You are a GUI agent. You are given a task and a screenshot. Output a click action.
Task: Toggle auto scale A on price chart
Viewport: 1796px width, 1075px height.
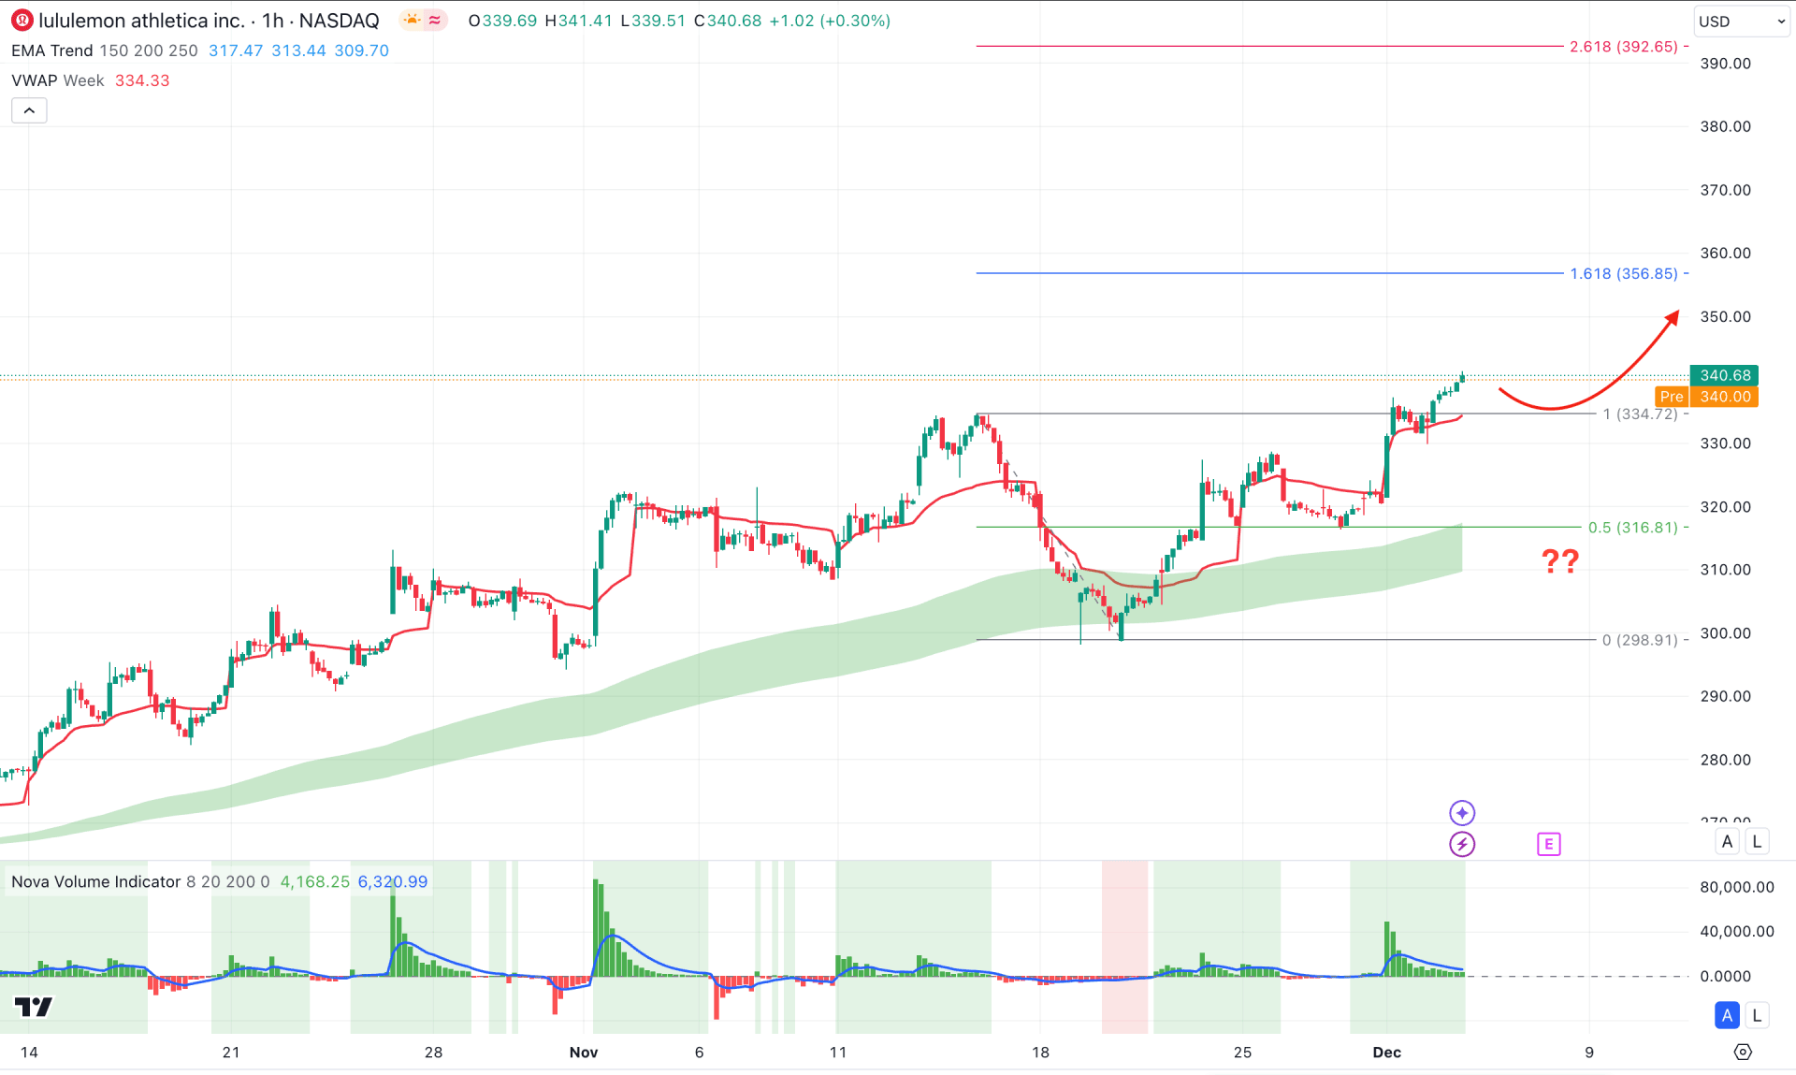[1727, 841]
